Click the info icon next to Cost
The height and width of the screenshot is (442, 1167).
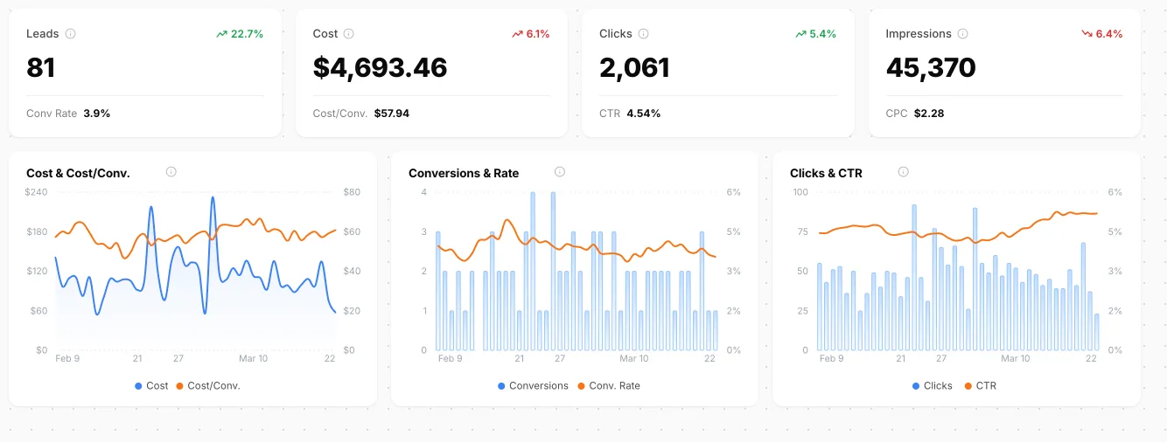pyautogui.click(x=349, y=34)
